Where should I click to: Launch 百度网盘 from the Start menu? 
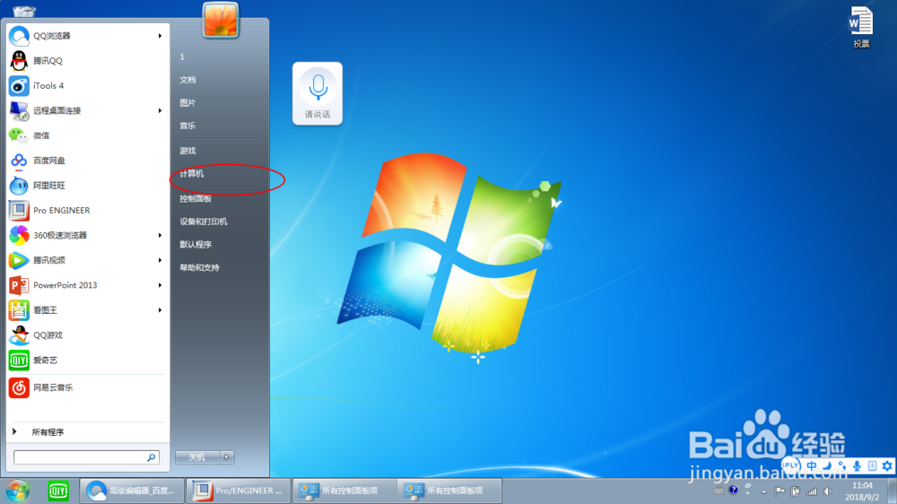click(86, 161)
